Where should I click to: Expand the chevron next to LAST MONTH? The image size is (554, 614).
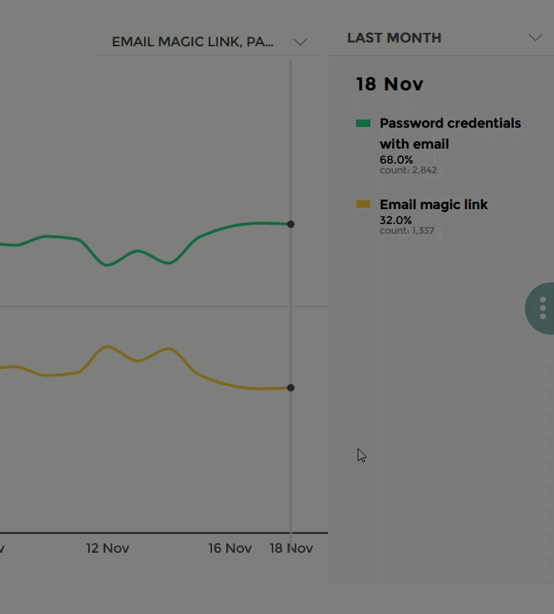[x=535, y=37]
